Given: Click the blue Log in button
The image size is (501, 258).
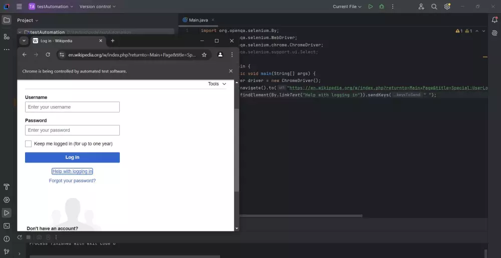Looking at the screenshot, I should pyautogui.click(x=72, y=157).
